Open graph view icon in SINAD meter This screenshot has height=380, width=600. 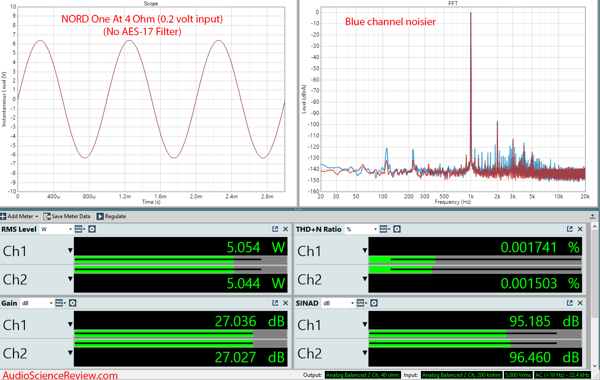[361, 303]
